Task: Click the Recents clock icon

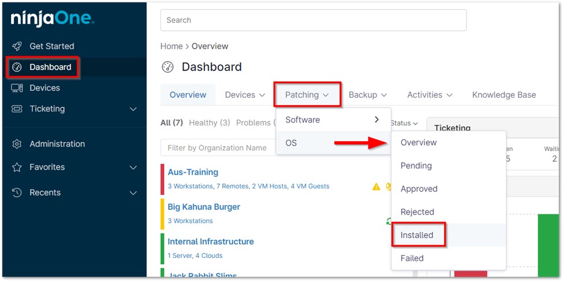Action: pyautogui.click(x=17, y=193)
